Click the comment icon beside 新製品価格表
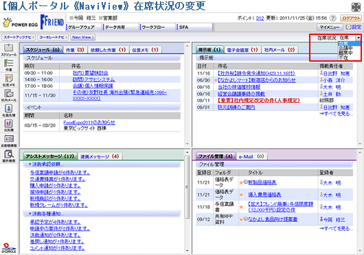Image resolution: width=364 pixels, height=255 pixels. (x=246, y=182)
